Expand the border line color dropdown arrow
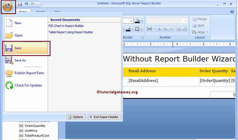The width and height of the screenshot is (238, 140). [x=132, y=29]
